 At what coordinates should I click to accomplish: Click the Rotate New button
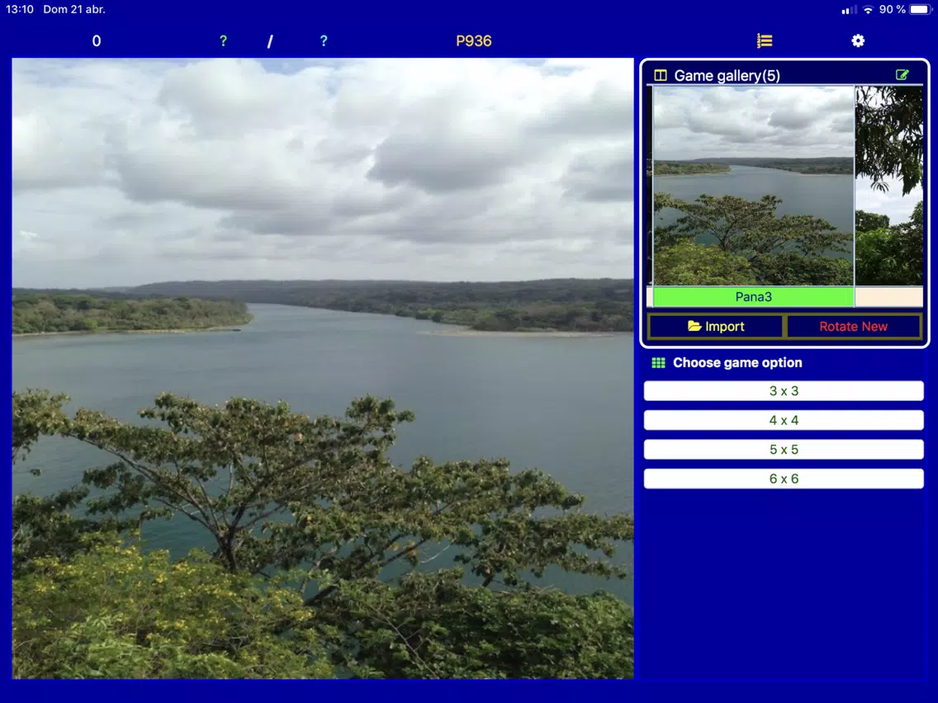pos(854,327)
